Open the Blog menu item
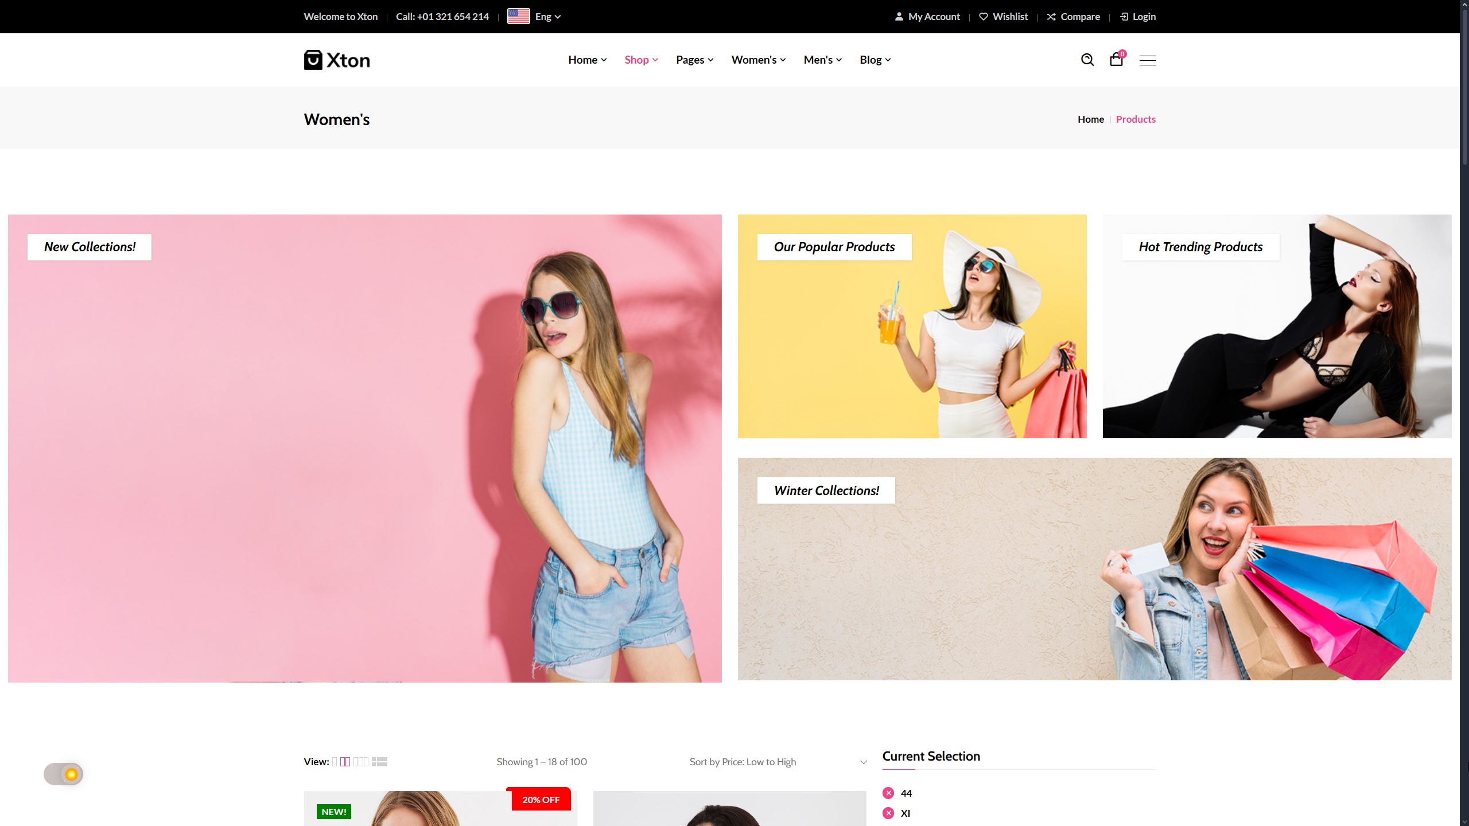This screenshot has height=826, width=1469. tap(875, 60)
